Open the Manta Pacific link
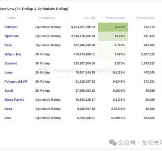 pyautogui.click(x=14, y=100)
